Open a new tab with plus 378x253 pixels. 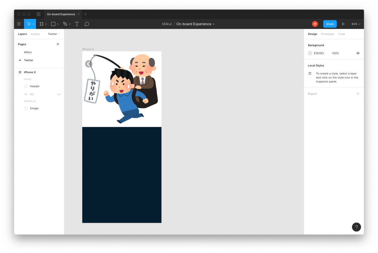pyautogui.click(x=85, y=14)
